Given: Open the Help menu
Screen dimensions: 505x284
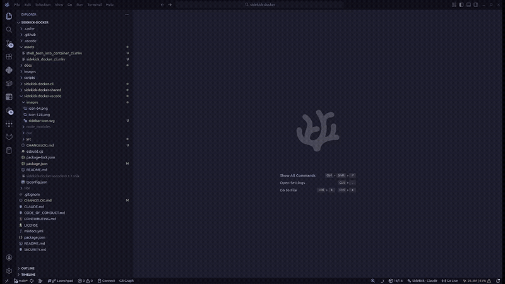Looking at the screenshot, I should tap(109, 4).
